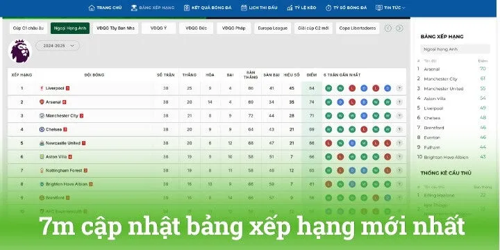This screenshot has height=250, width=500.
Task: Click the stopwatch icon beside Tỷ số bóng đá
Action: (328, 8)
